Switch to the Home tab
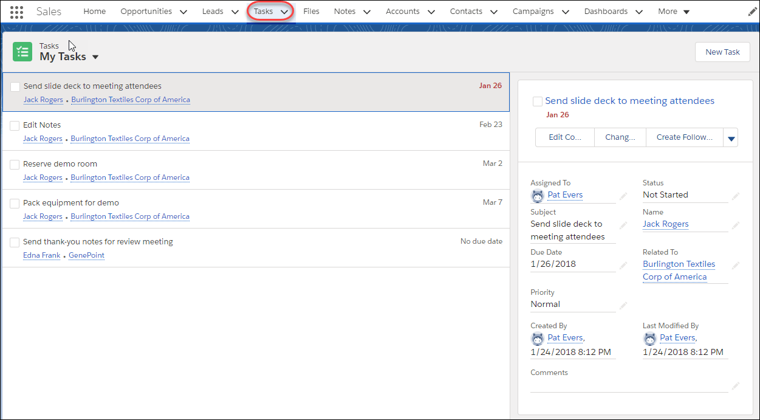760x420 pixels. point(94,11)
